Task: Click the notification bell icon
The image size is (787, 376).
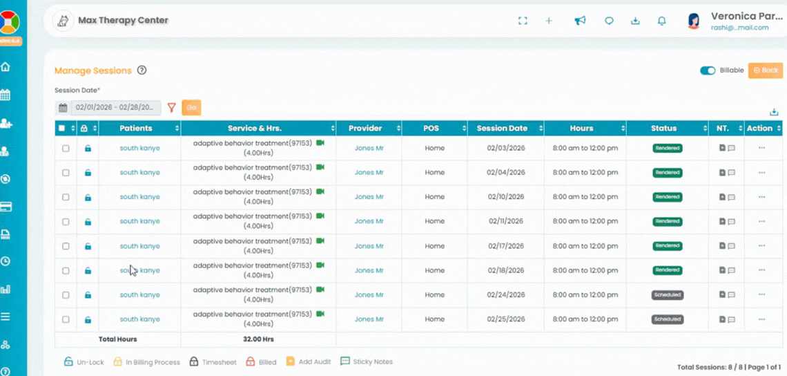Action: click(661, 21)
